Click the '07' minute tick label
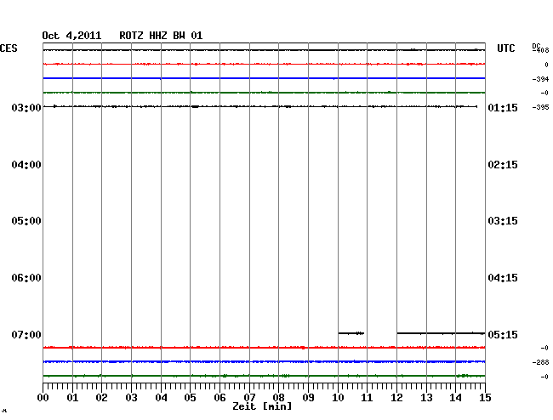The height and width of the screenshot is (420, 553). point(249,398)
